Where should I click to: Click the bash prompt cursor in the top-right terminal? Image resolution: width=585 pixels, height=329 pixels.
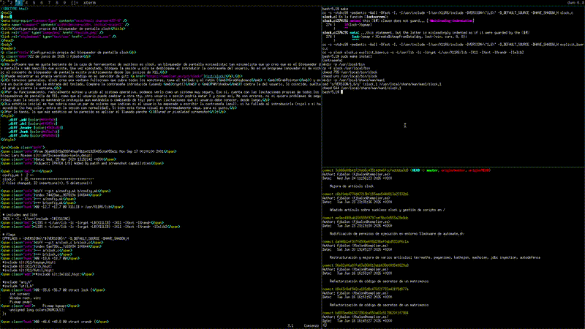point(341,92)
